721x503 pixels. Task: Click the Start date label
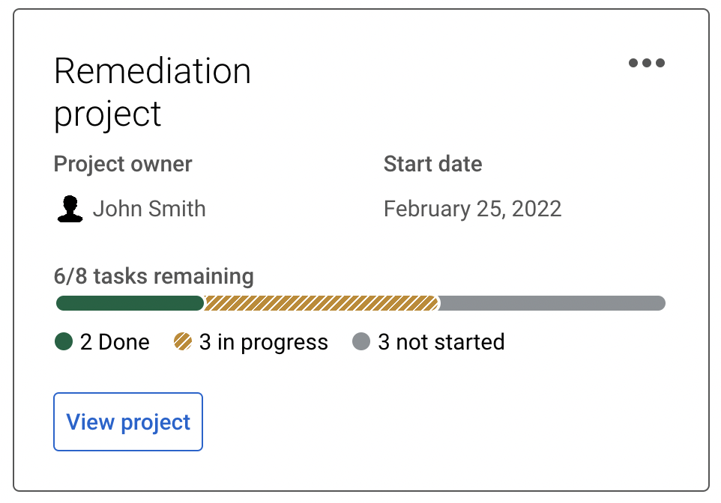pos(432,164)
